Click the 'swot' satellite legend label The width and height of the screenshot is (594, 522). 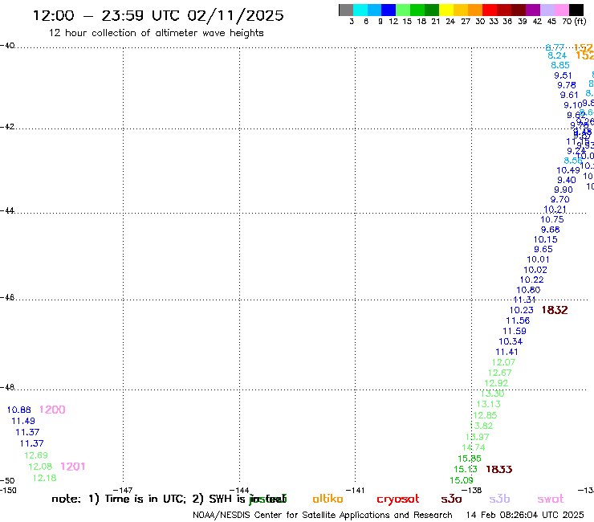551,500
